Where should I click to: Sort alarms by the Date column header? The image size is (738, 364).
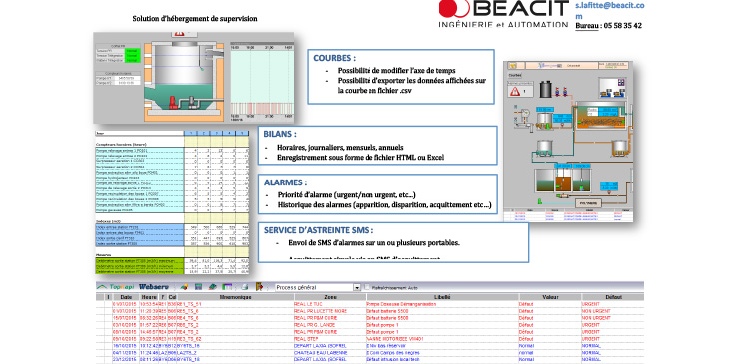(125, 297)
